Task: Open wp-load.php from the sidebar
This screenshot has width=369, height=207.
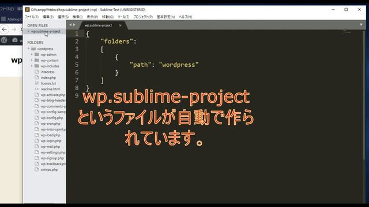Action: coord(50,135)
